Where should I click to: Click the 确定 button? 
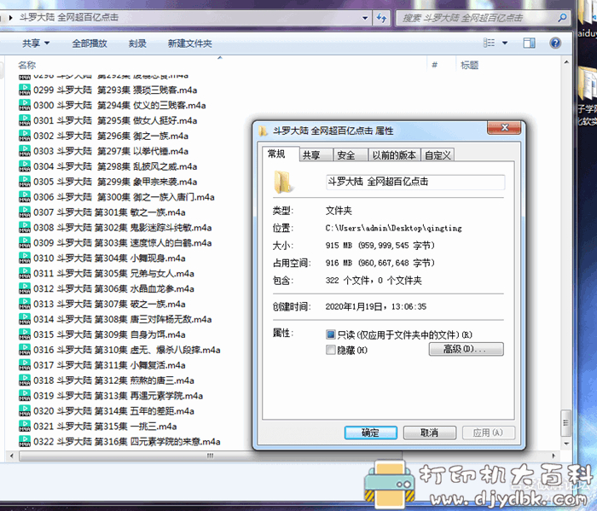(x=370, y=433)
